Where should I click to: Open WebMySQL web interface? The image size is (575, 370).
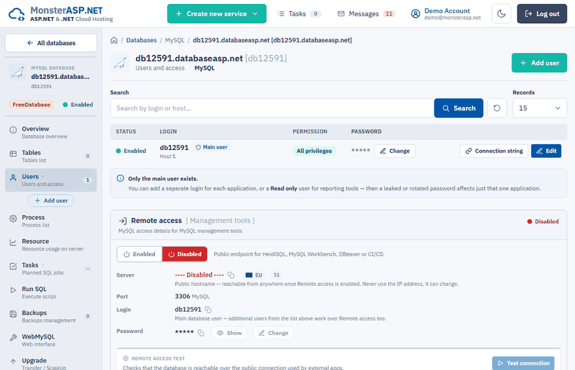click(51, 340)
